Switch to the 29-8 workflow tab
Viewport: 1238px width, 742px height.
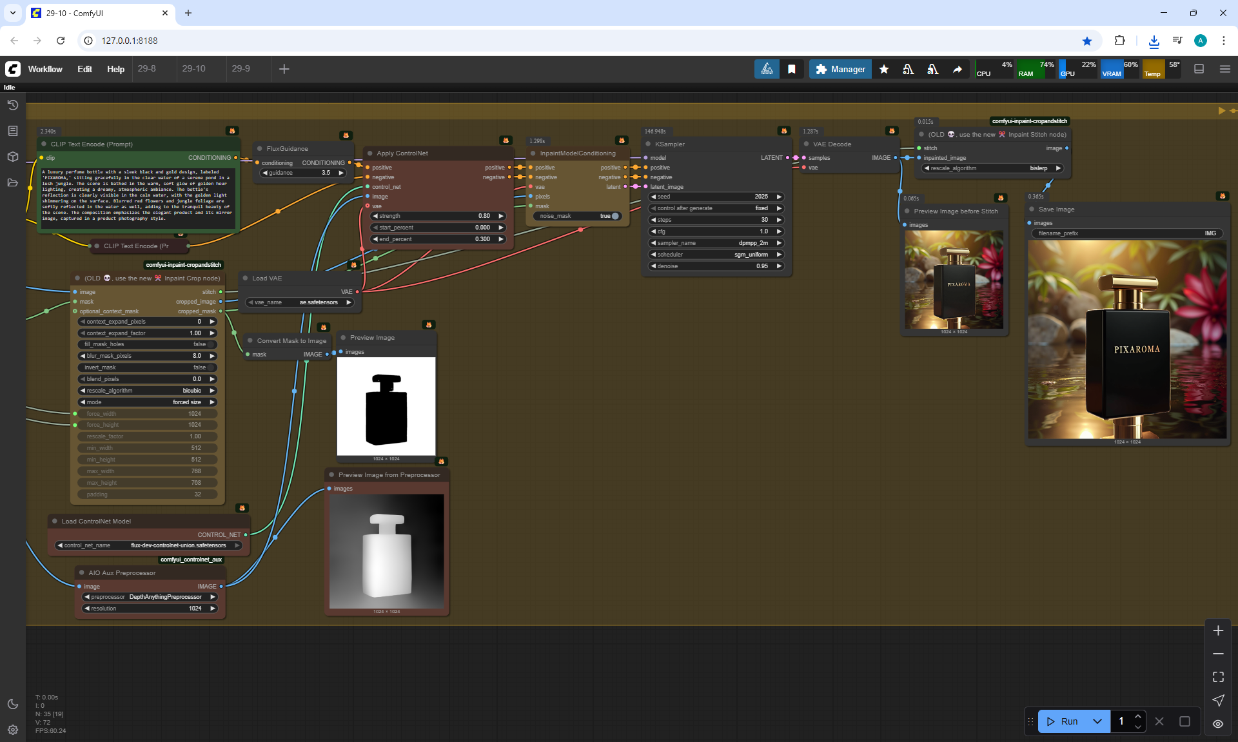[147, 68]
